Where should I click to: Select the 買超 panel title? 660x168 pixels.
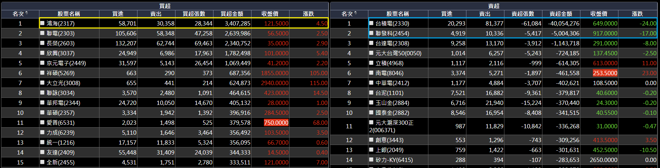click(x=165, y=6)
